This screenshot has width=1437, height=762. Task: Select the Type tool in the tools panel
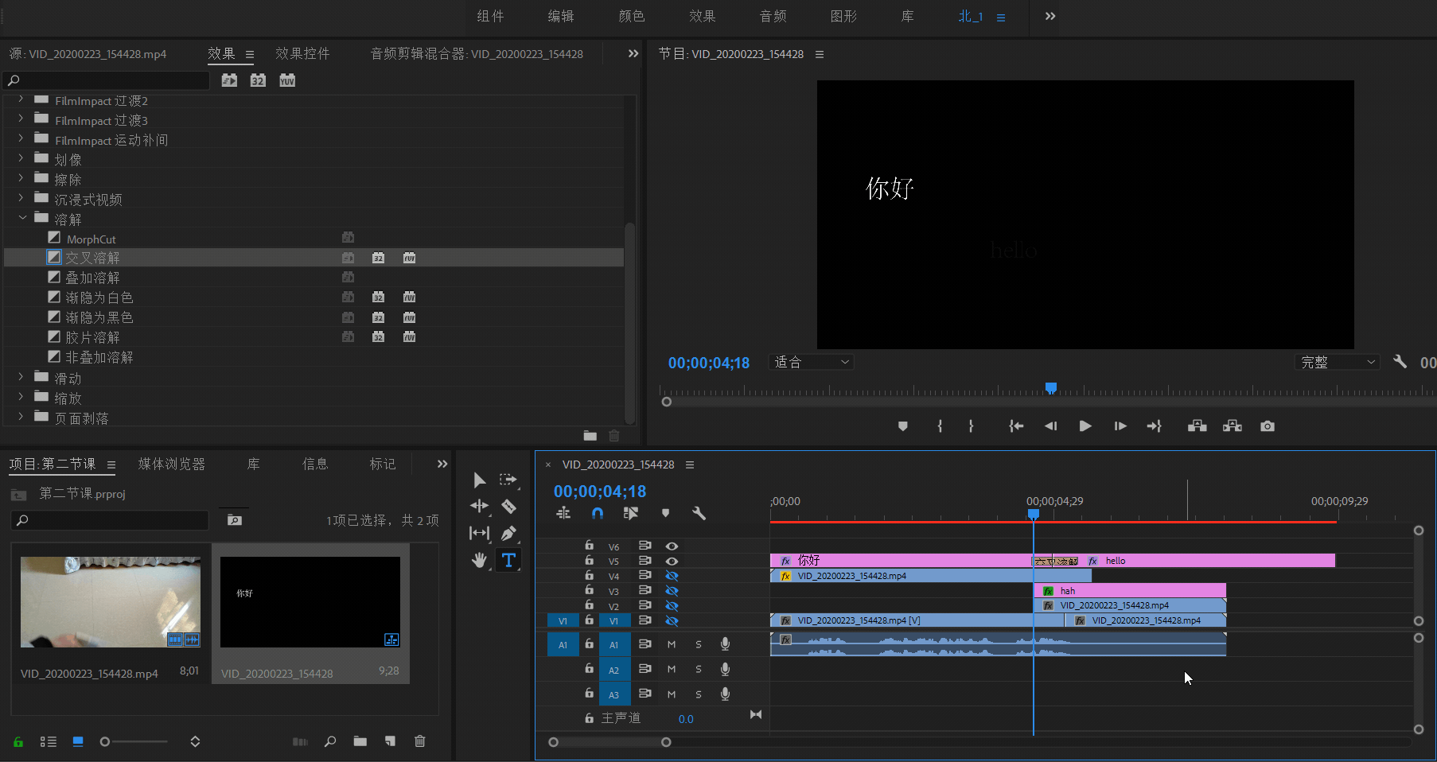508,560
